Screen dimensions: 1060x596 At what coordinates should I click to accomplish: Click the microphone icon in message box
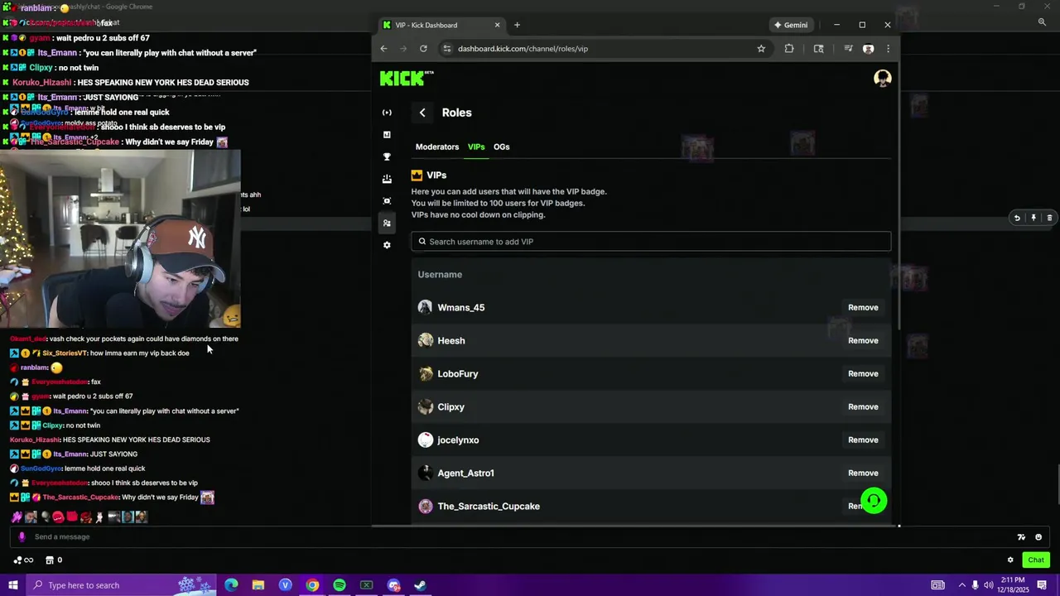(22, 536)
